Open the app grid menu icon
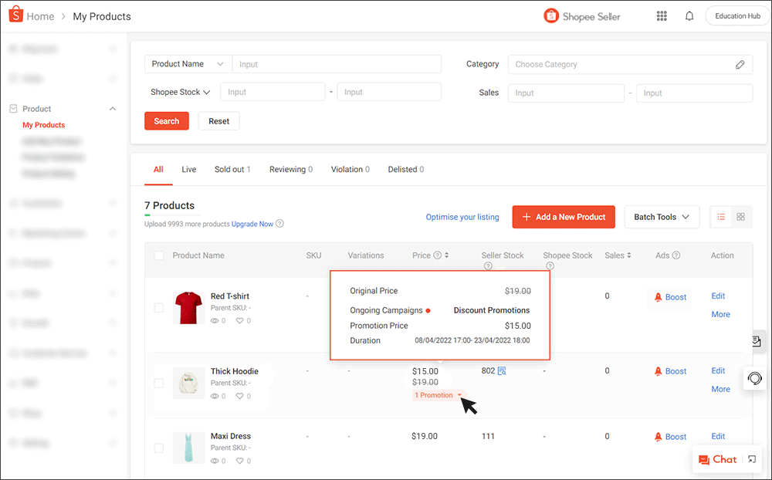 tap(662, 15)
